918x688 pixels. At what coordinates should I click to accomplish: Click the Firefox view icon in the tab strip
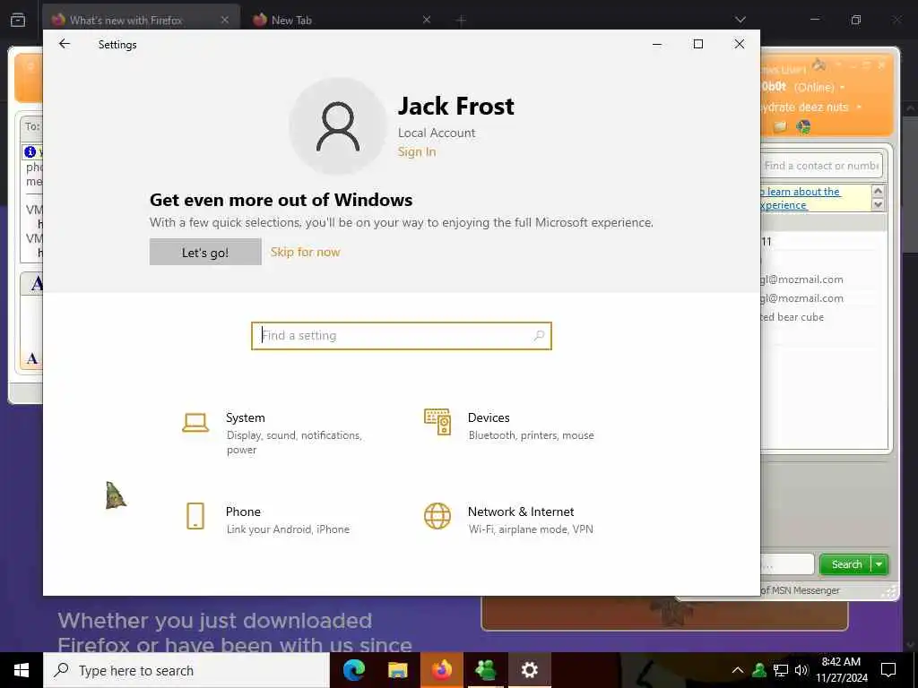[18, 20]
